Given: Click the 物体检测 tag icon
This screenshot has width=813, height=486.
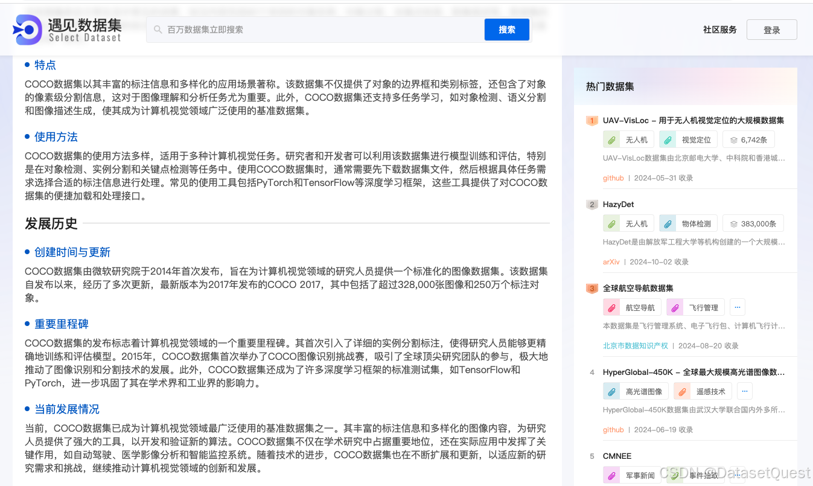Looking at the screenshot, I should tap(668, 223).
